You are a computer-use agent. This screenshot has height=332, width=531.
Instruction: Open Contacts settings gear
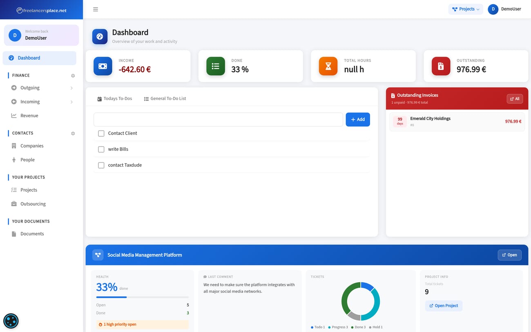coord(73,134)
